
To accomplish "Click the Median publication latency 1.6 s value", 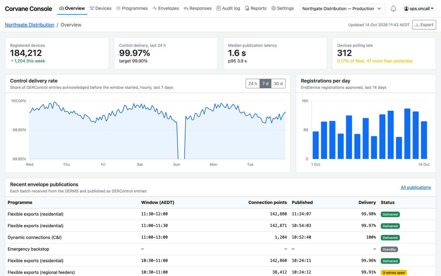I will (237, 53).
